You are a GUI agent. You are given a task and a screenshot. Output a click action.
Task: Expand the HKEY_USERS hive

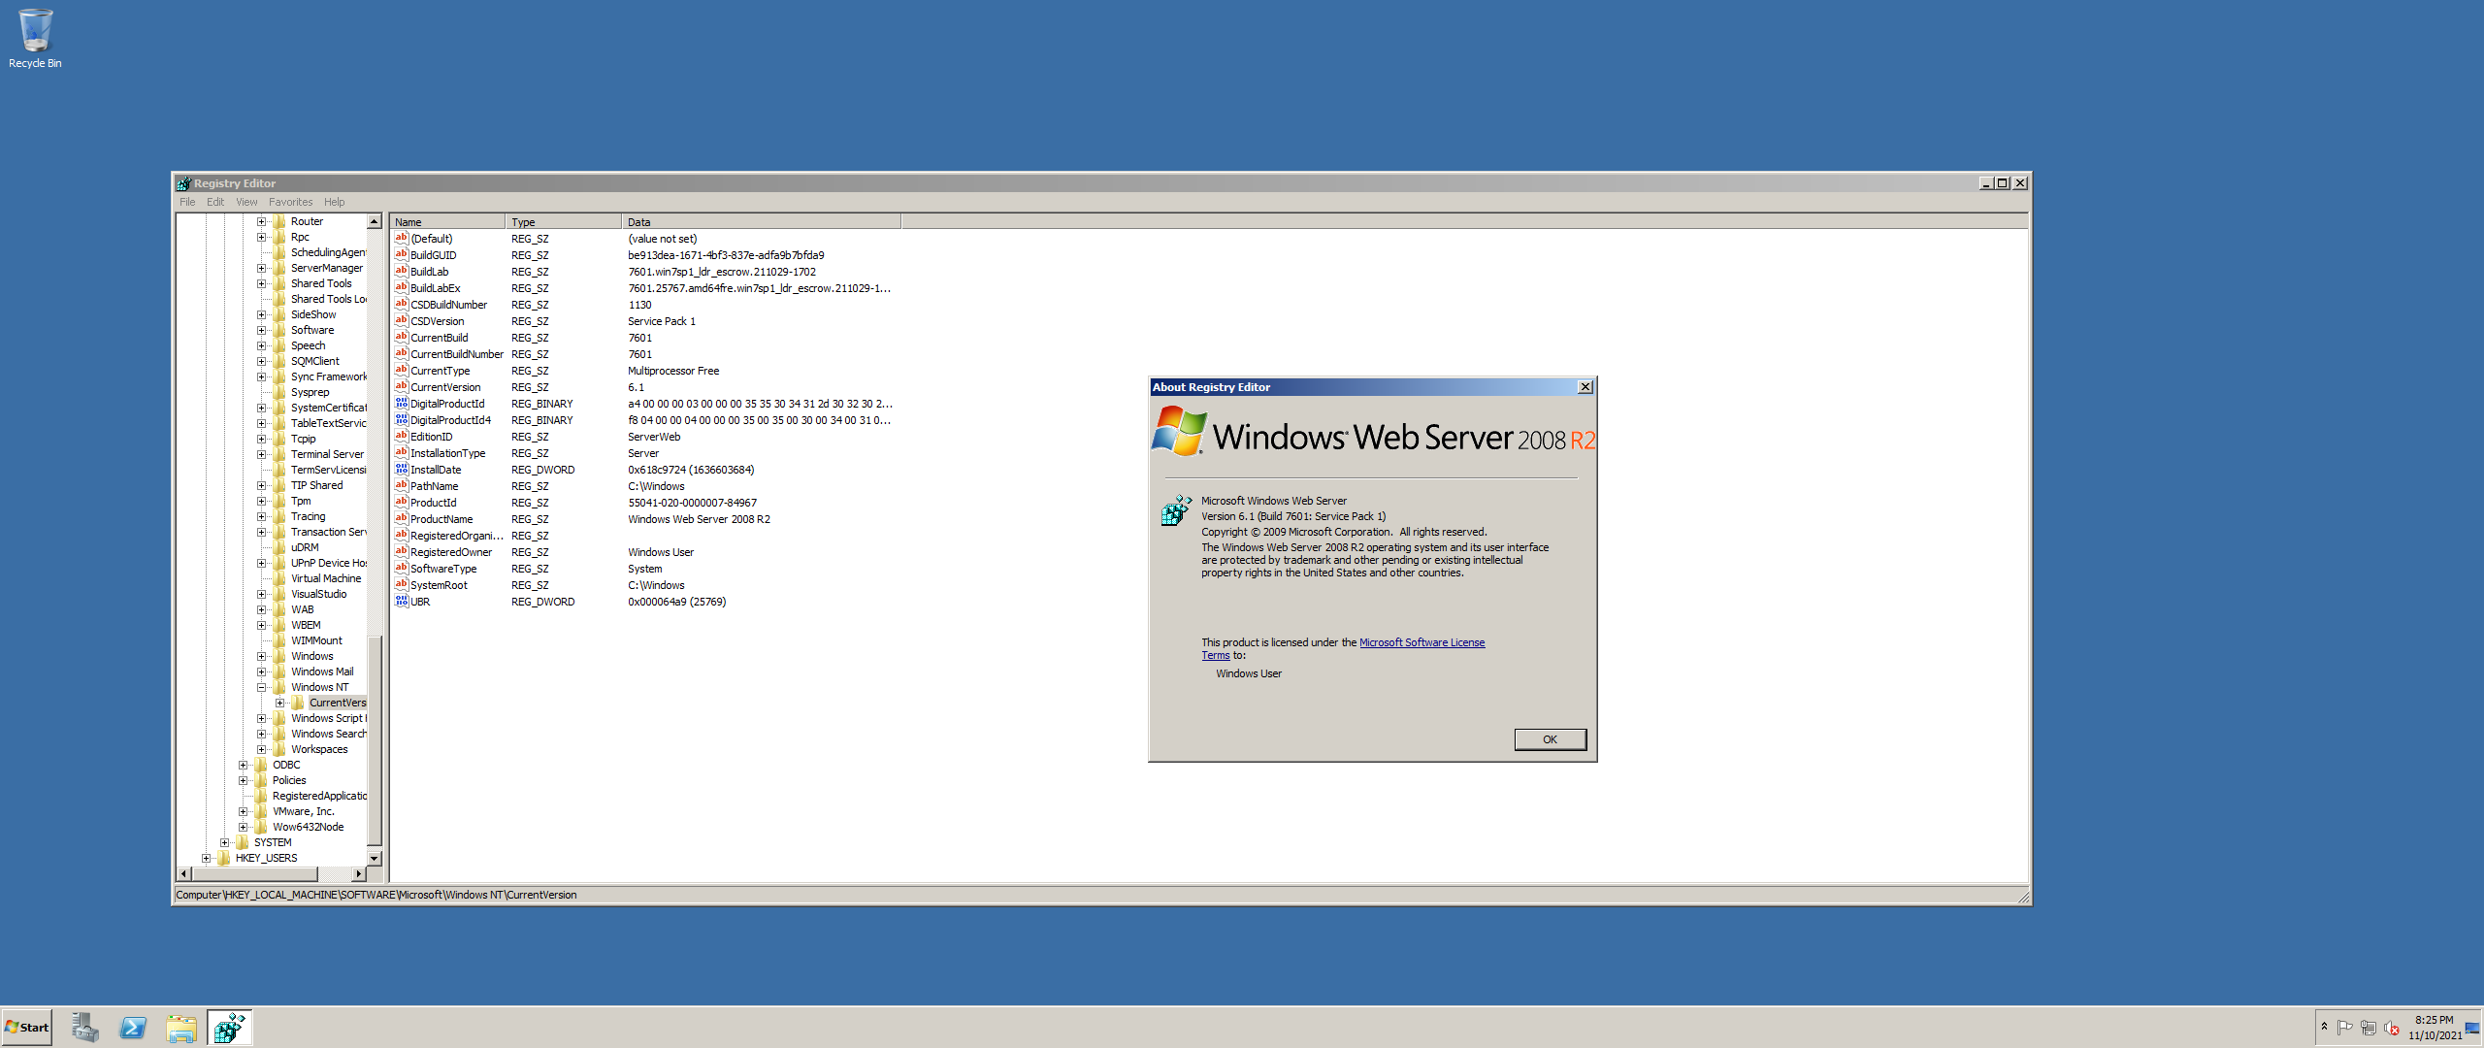pos(206,858)
